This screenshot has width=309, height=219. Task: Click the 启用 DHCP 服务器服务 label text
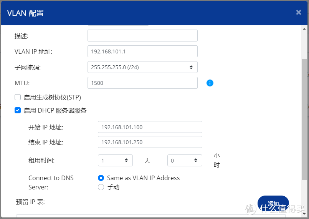click(55, 111)
